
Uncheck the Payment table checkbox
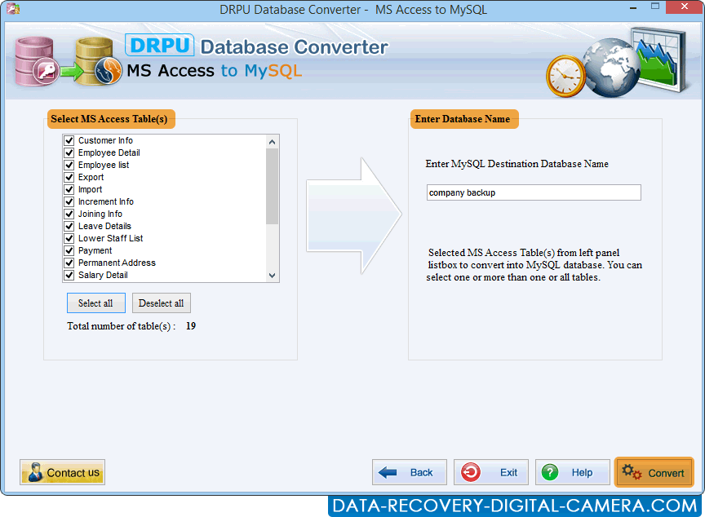(x=69, y=250)
